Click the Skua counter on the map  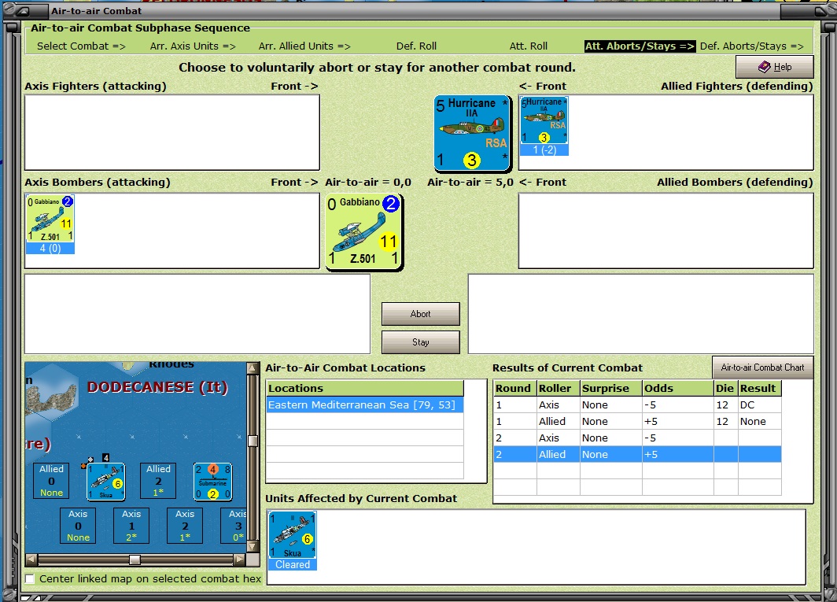105,482
